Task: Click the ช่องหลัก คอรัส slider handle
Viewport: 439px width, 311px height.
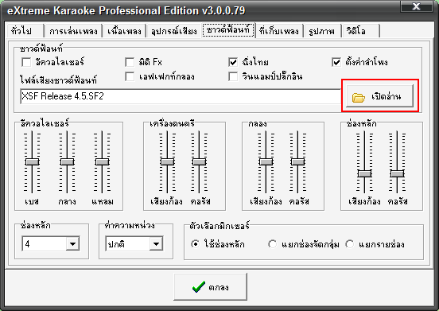Action: (x=398, y=173)
